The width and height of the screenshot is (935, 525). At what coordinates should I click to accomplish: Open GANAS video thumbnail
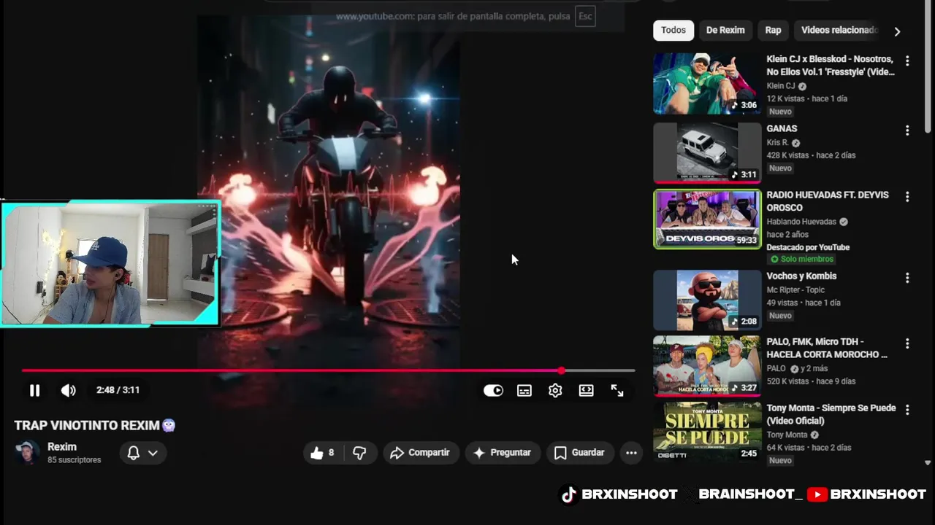point(707,152)
